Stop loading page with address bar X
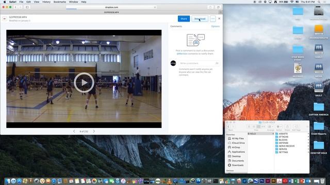 click(155, 7)
